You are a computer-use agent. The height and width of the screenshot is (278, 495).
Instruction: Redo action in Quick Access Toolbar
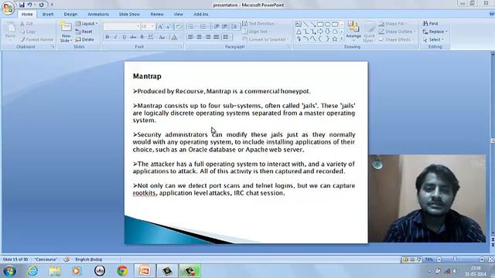41,5
